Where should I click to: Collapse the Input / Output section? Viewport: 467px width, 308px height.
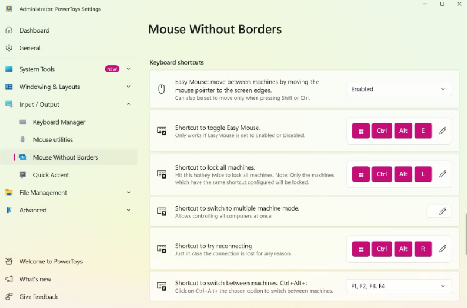[x=128, y=104]
